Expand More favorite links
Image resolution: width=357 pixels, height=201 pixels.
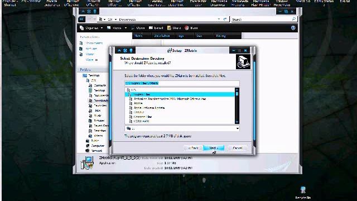coord(91,60)
